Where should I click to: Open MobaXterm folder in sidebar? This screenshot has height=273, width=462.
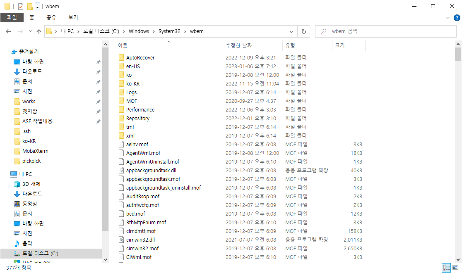[x=35, y=151]
